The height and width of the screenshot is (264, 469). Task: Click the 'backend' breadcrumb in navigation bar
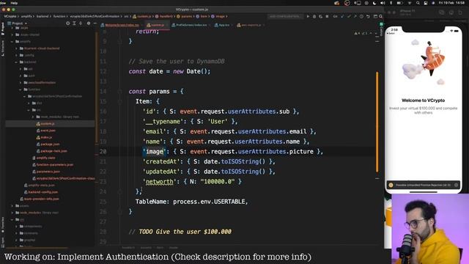point(43,16)
